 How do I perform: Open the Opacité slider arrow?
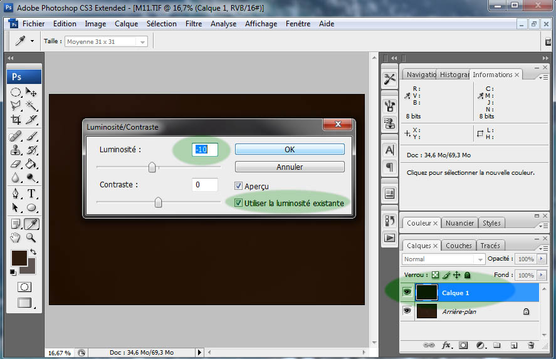[542, 259]
